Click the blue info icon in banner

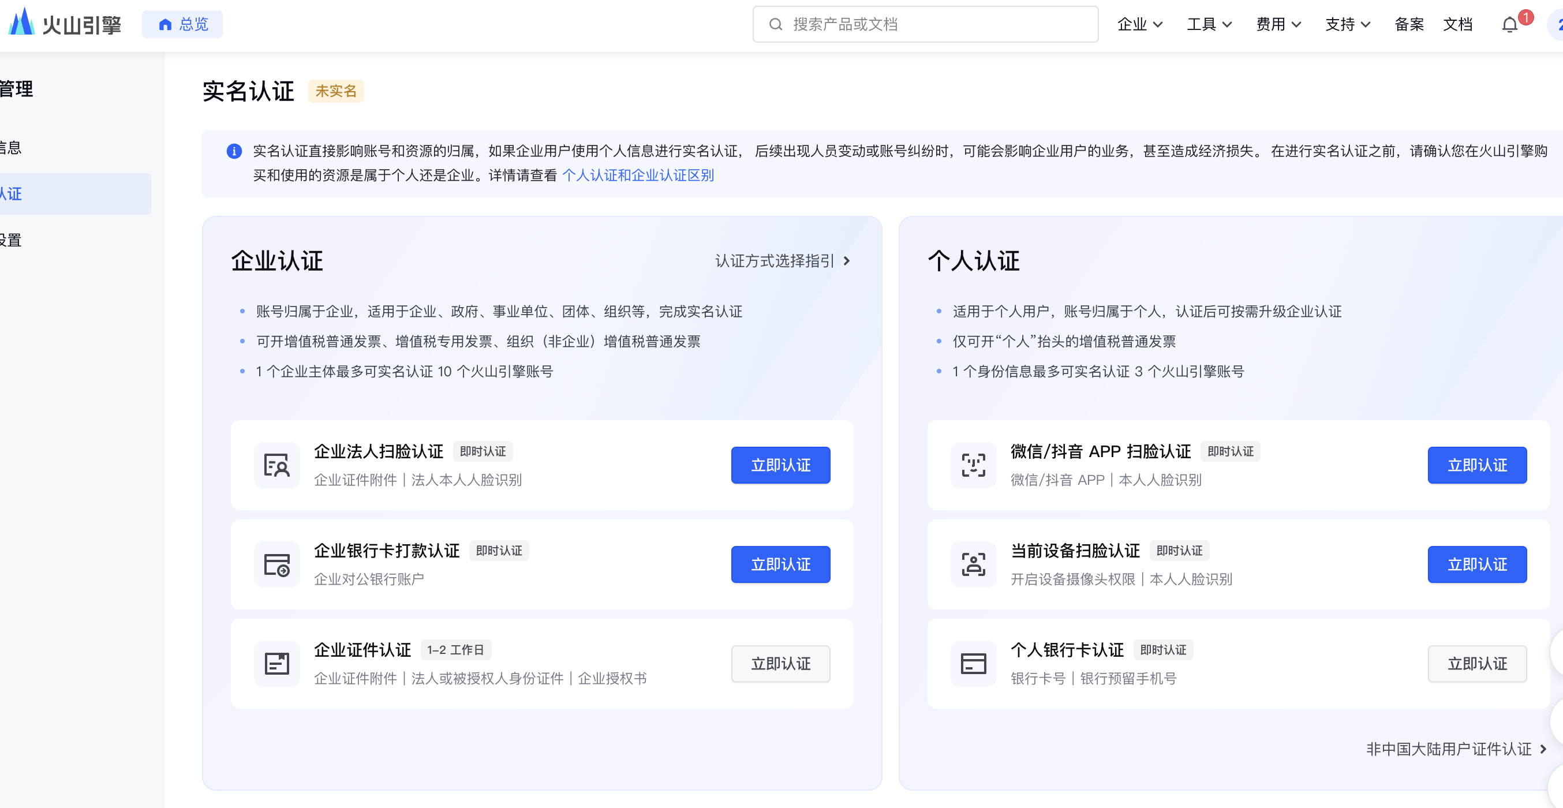pyautogui.click(x=234, y=151)
